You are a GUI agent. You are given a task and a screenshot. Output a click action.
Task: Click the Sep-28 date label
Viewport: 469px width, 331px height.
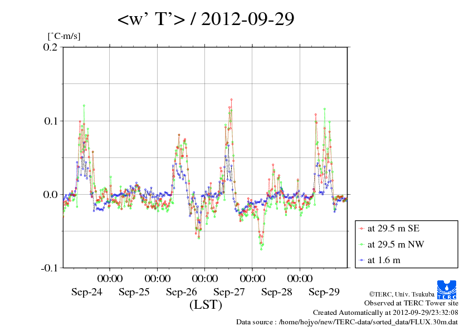coord(277,292)
